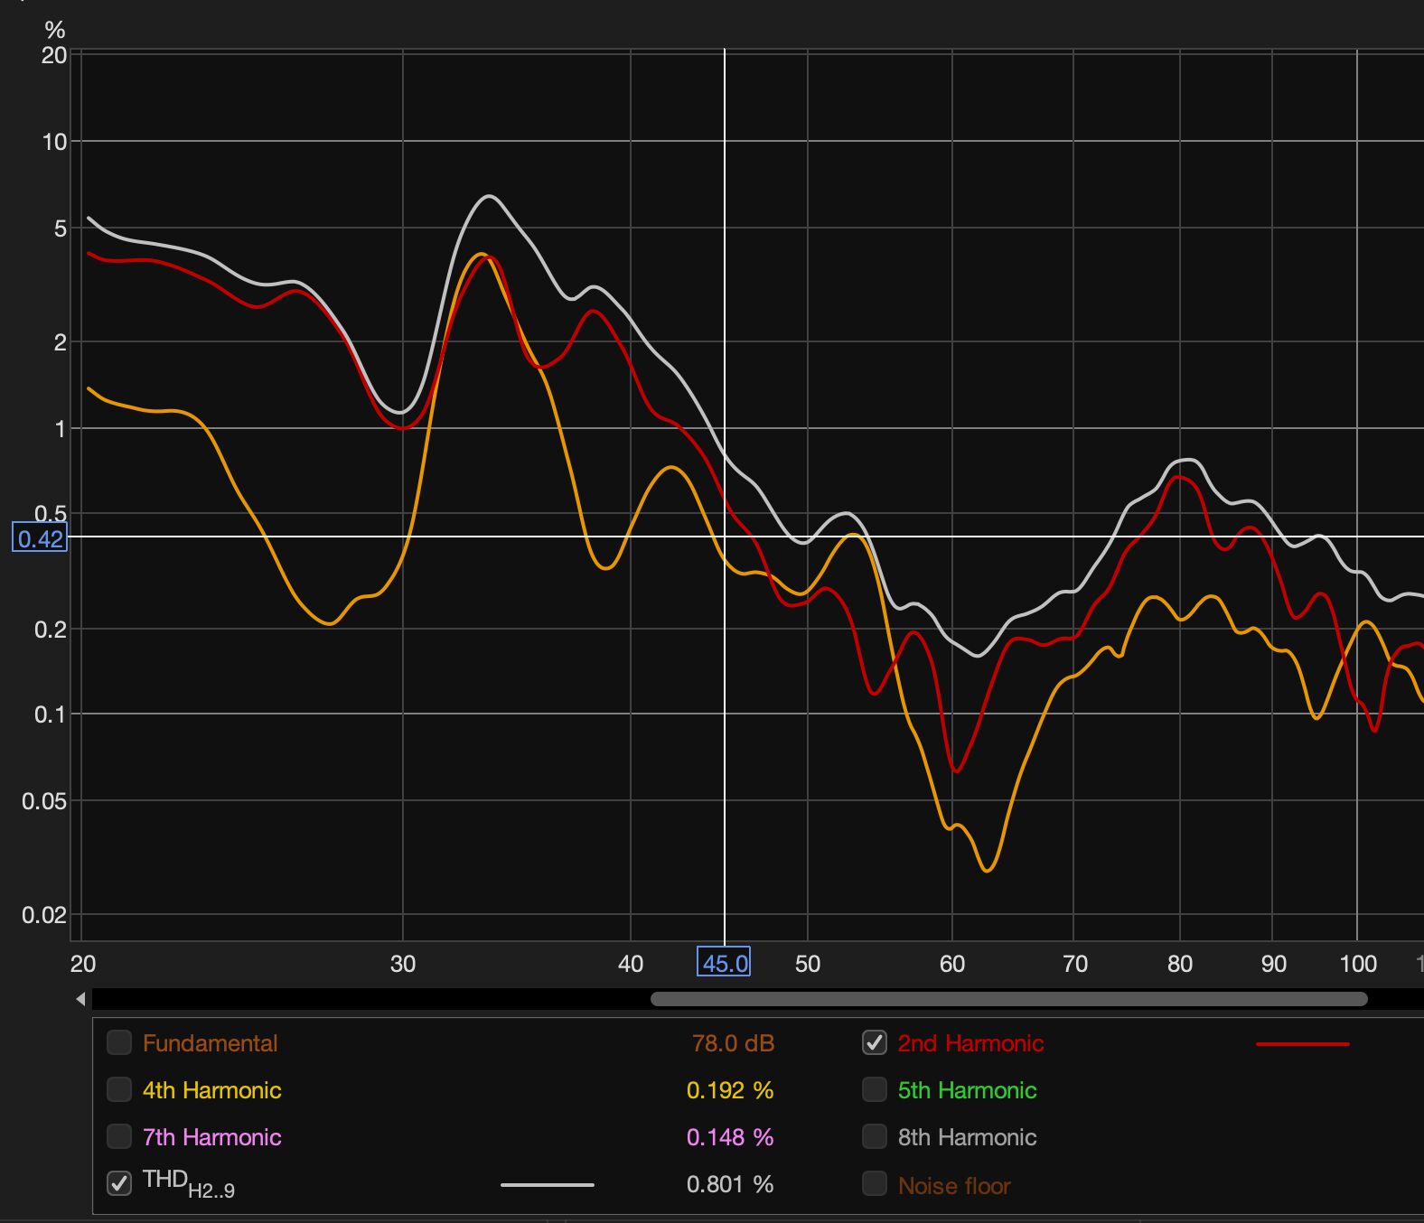Click the horizontal scrollbar thumb
The width and height of the screenshot is (1424, 1223).
(x=1008, y=999)
